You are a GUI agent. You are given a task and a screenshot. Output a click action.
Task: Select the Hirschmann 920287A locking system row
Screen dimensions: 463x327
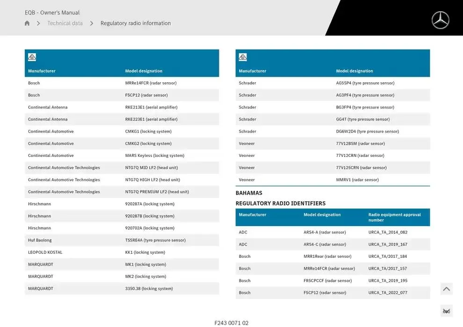click(122, 204)
